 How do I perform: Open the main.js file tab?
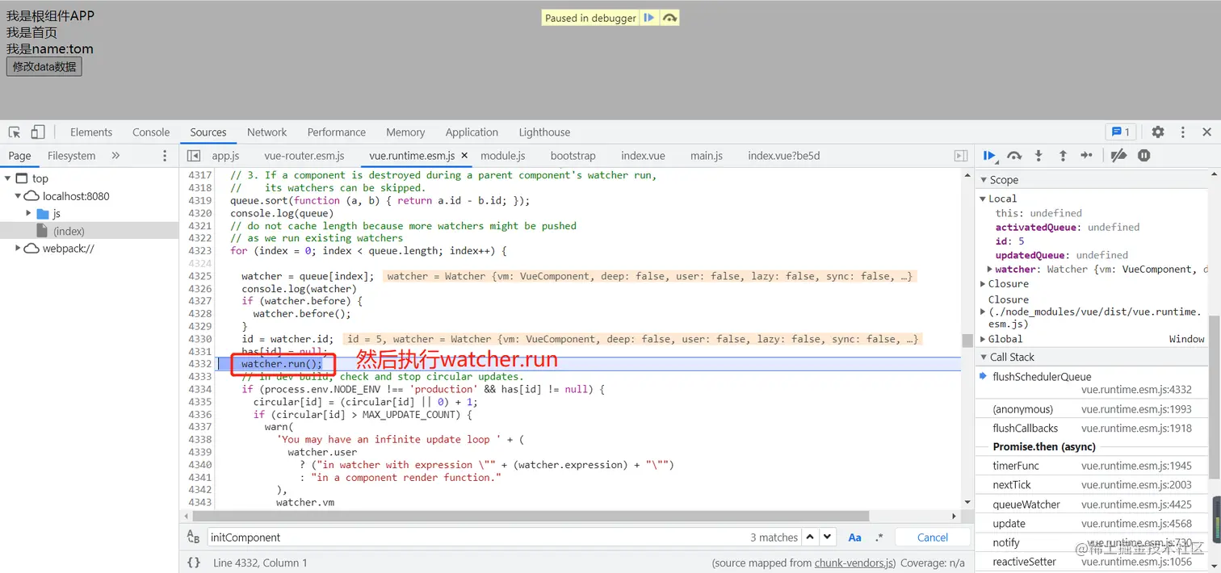tap(707, 156)
